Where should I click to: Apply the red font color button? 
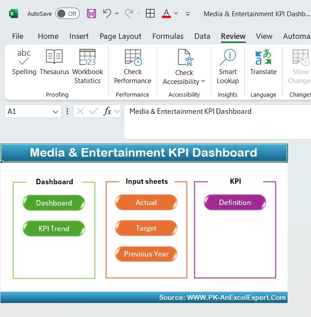166,14
